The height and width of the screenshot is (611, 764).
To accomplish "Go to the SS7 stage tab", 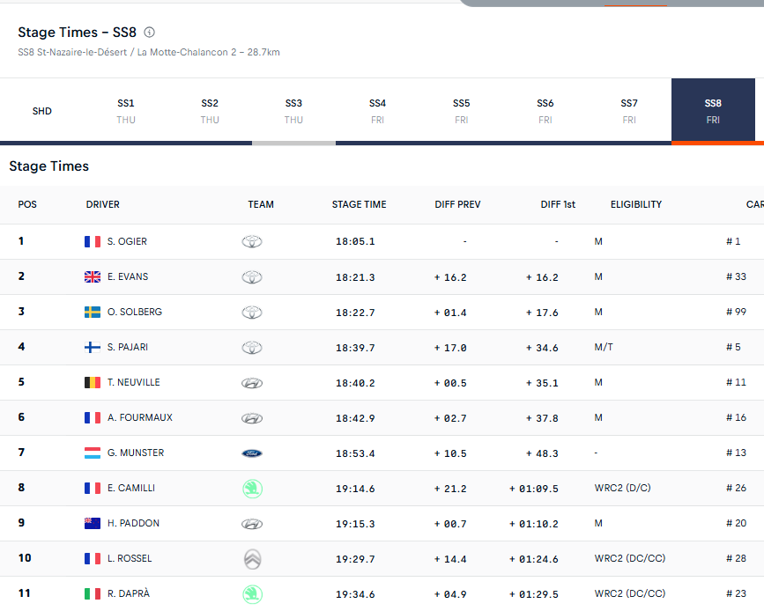I will [x=629, y=111].
